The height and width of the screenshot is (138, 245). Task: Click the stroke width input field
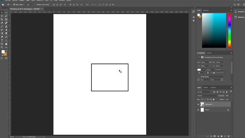pos(209,70)
